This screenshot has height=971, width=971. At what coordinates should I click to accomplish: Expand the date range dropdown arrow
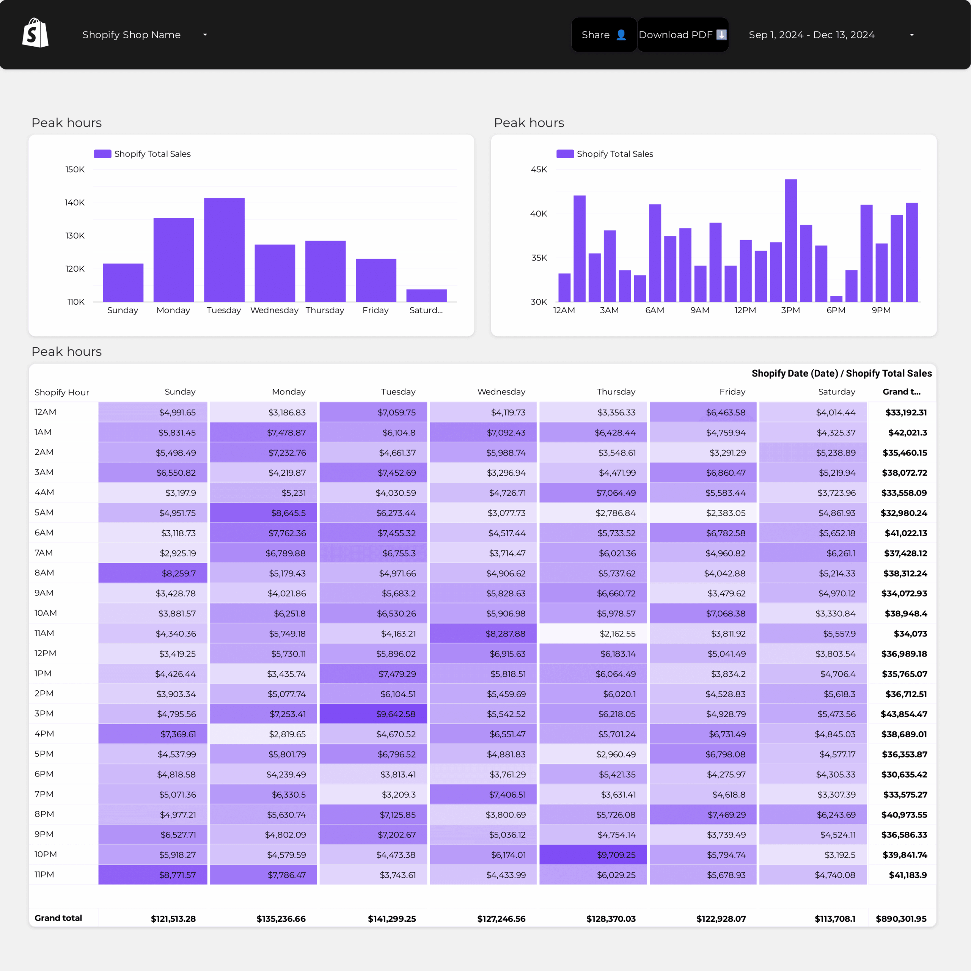point(911,35)
